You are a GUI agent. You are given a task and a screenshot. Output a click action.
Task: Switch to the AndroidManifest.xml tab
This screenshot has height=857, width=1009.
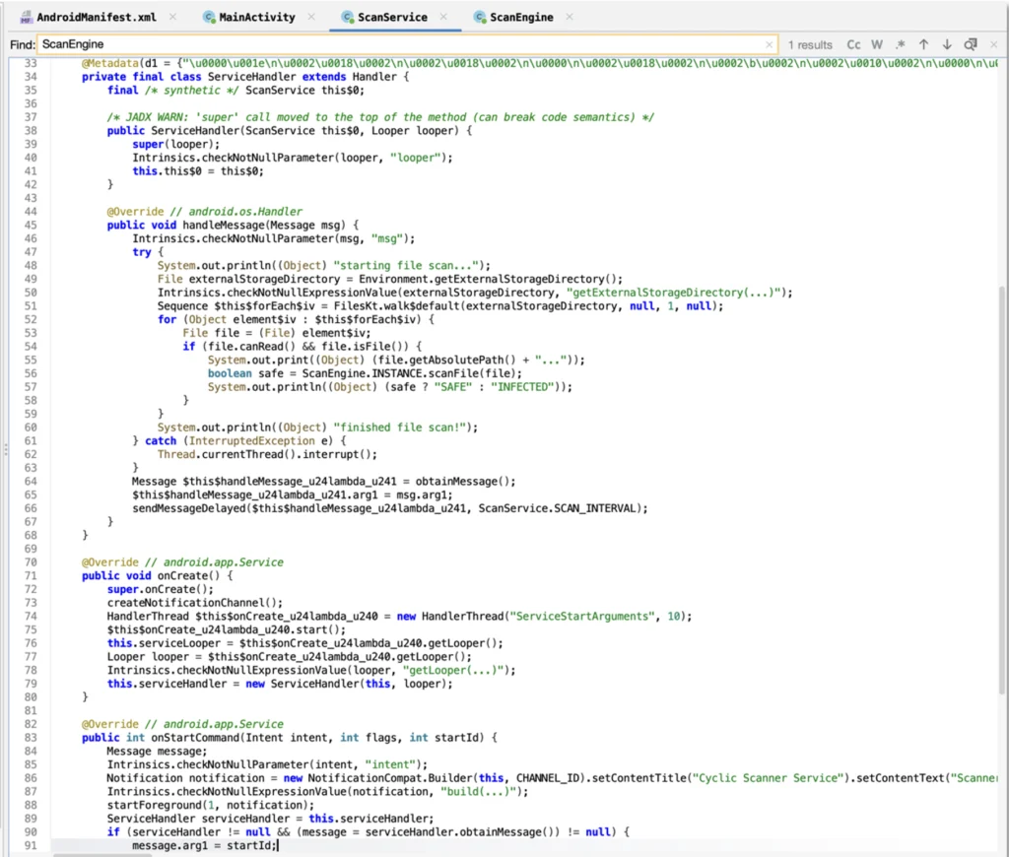pos(99,17)
